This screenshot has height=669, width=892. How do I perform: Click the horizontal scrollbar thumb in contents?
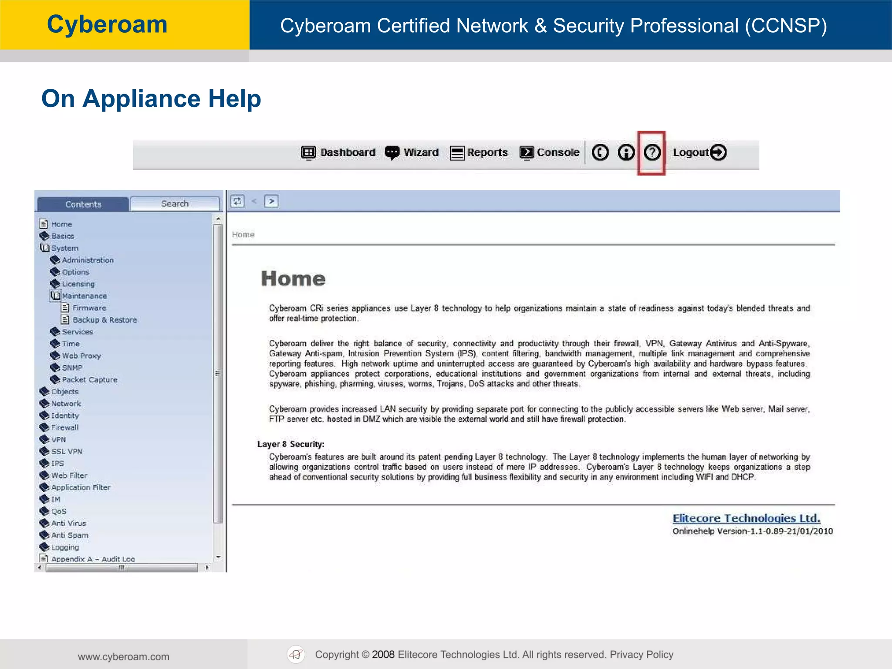tap(122, 568)
